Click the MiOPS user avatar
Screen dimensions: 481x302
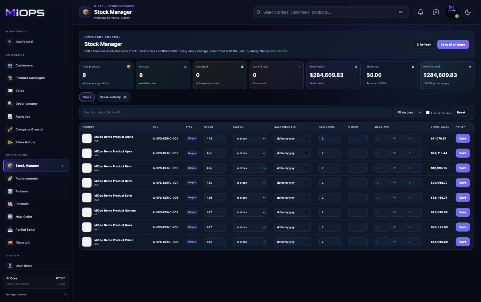[x=452, y=12]
